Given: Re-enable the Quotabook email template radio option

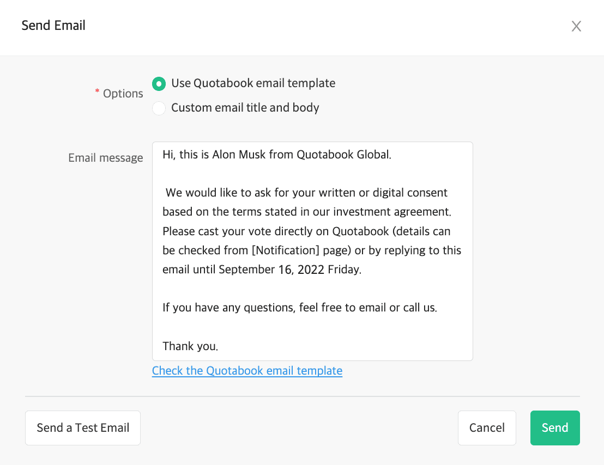Looking at the screenshot, I should [x=159, y=83].
